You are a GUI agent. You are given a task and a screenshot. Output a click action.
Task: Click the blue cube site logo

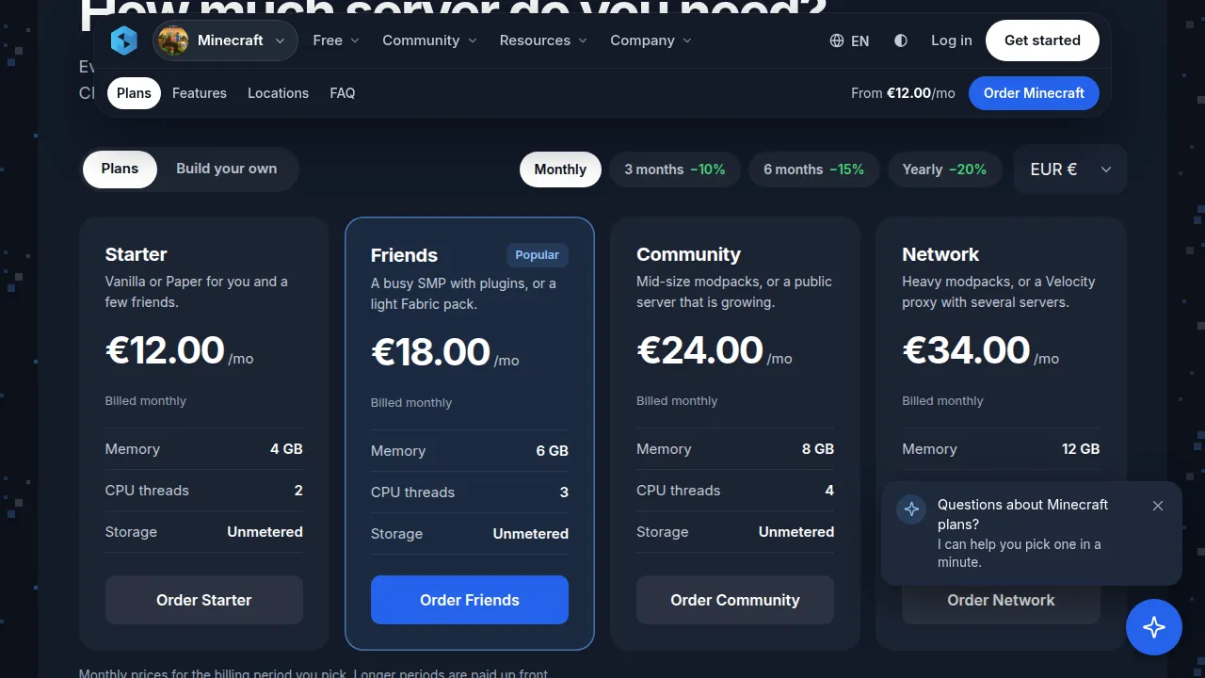124,40
